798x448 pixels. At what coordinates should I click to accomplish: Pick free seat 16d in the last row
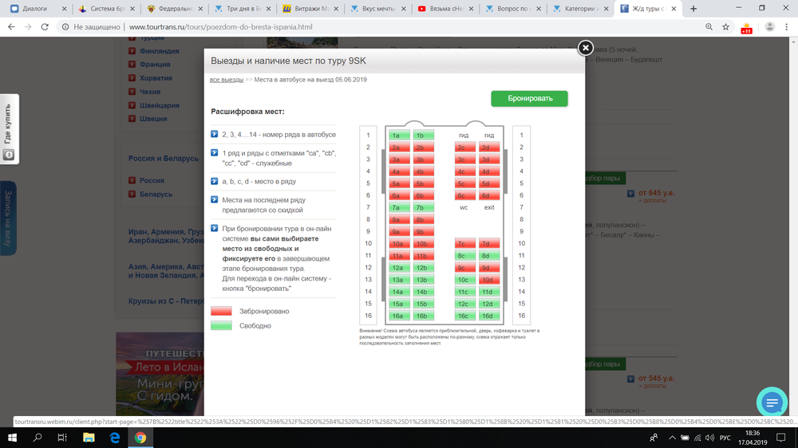tap(489, 316)
